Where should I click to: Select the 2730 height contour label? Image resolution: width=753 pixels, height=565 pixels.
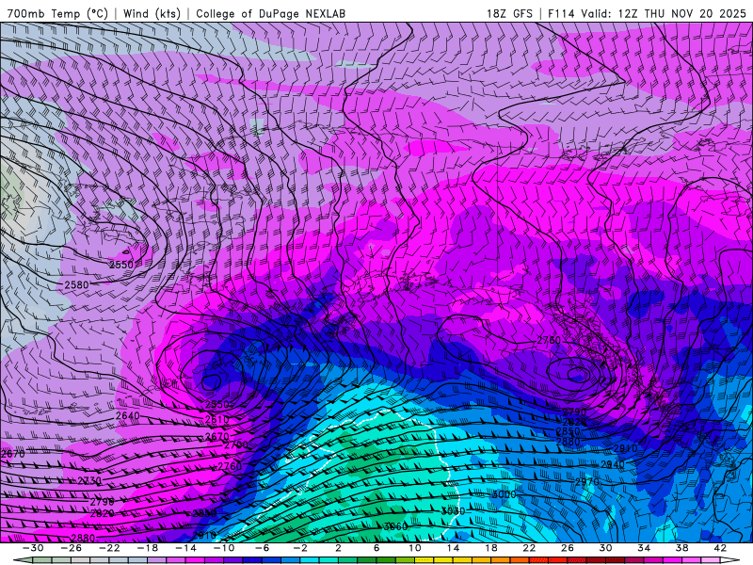click(x=89, y=480)
